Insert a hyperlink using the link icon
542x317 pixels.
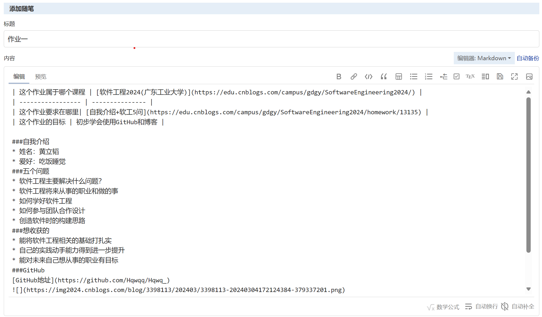pos(354,77)
